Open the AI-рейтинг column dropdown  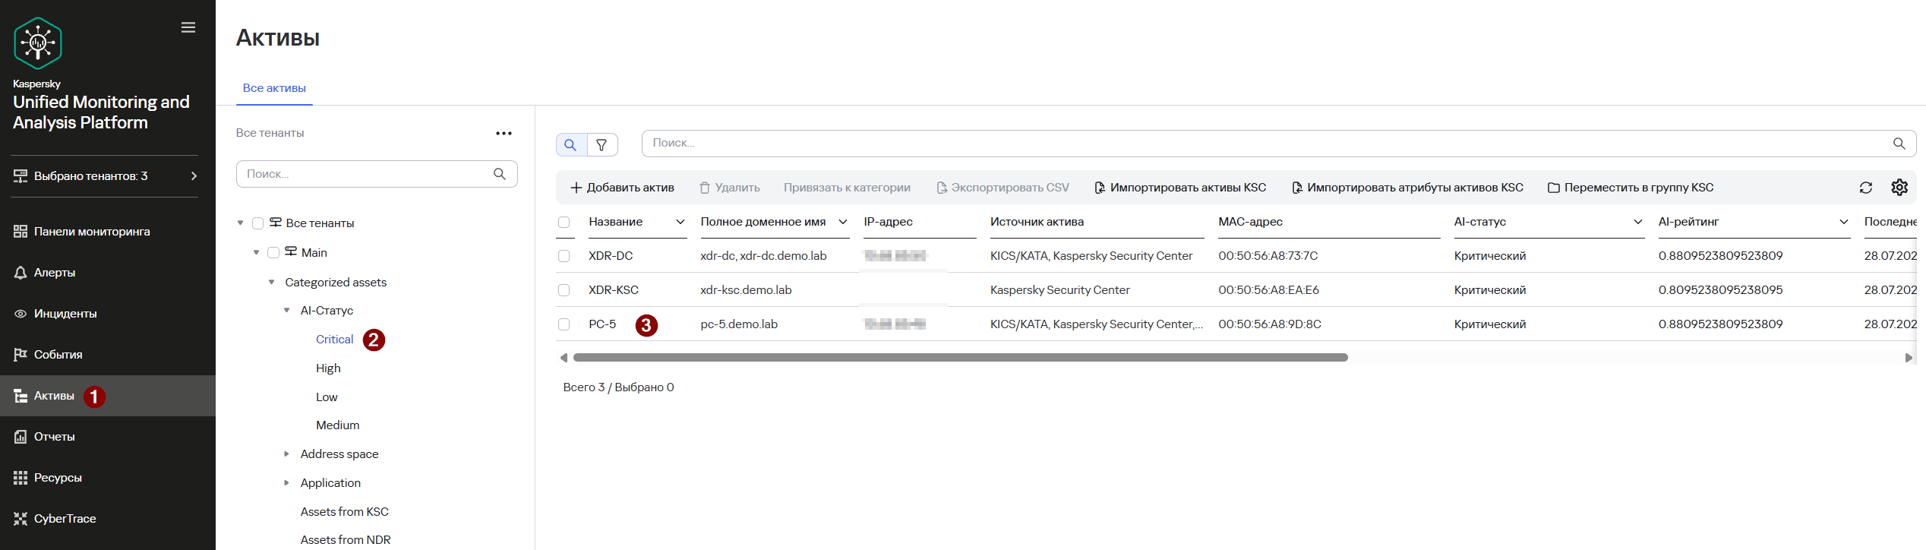pyautogui.click(x=1844, y=222)
